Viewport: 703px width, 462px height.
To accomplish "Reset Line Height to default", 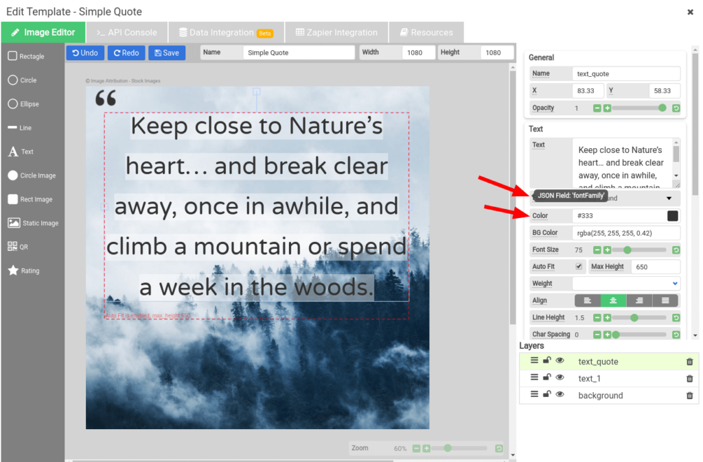I will coord(676,318).
